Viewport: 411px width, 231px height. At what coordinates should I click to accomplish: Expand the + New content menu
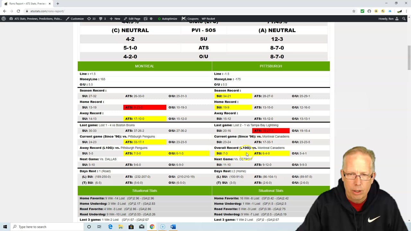tap(115, 19)
